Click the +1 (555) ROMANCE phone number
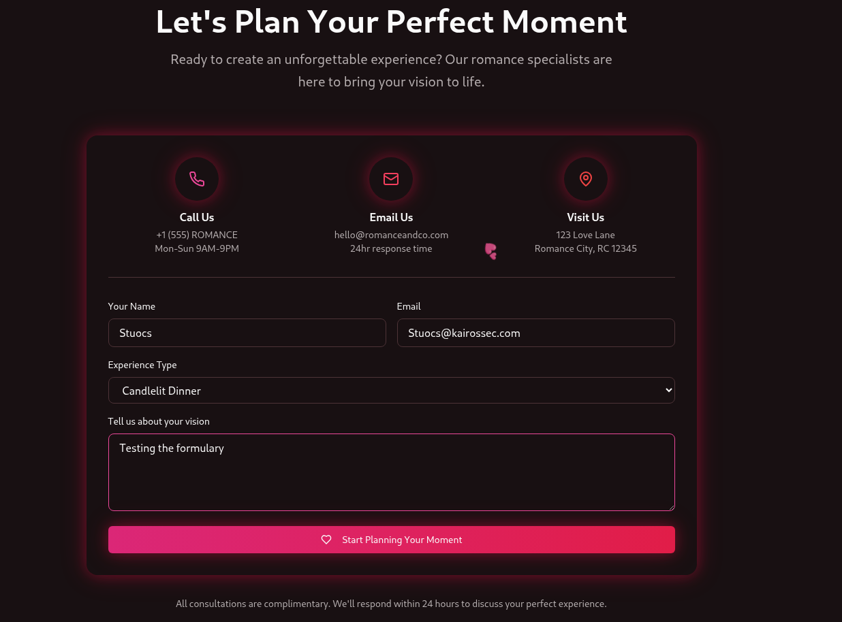Image resolution: width=842 pixels, height=622 pixels. (197, 235)
